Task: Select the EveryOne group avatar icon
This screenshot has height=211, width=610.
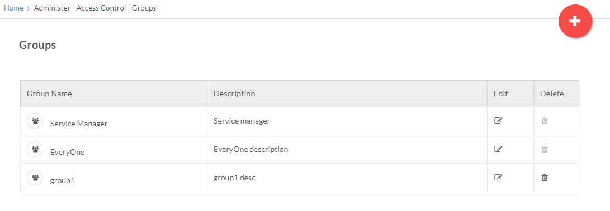Action: (x=35, y=149)
